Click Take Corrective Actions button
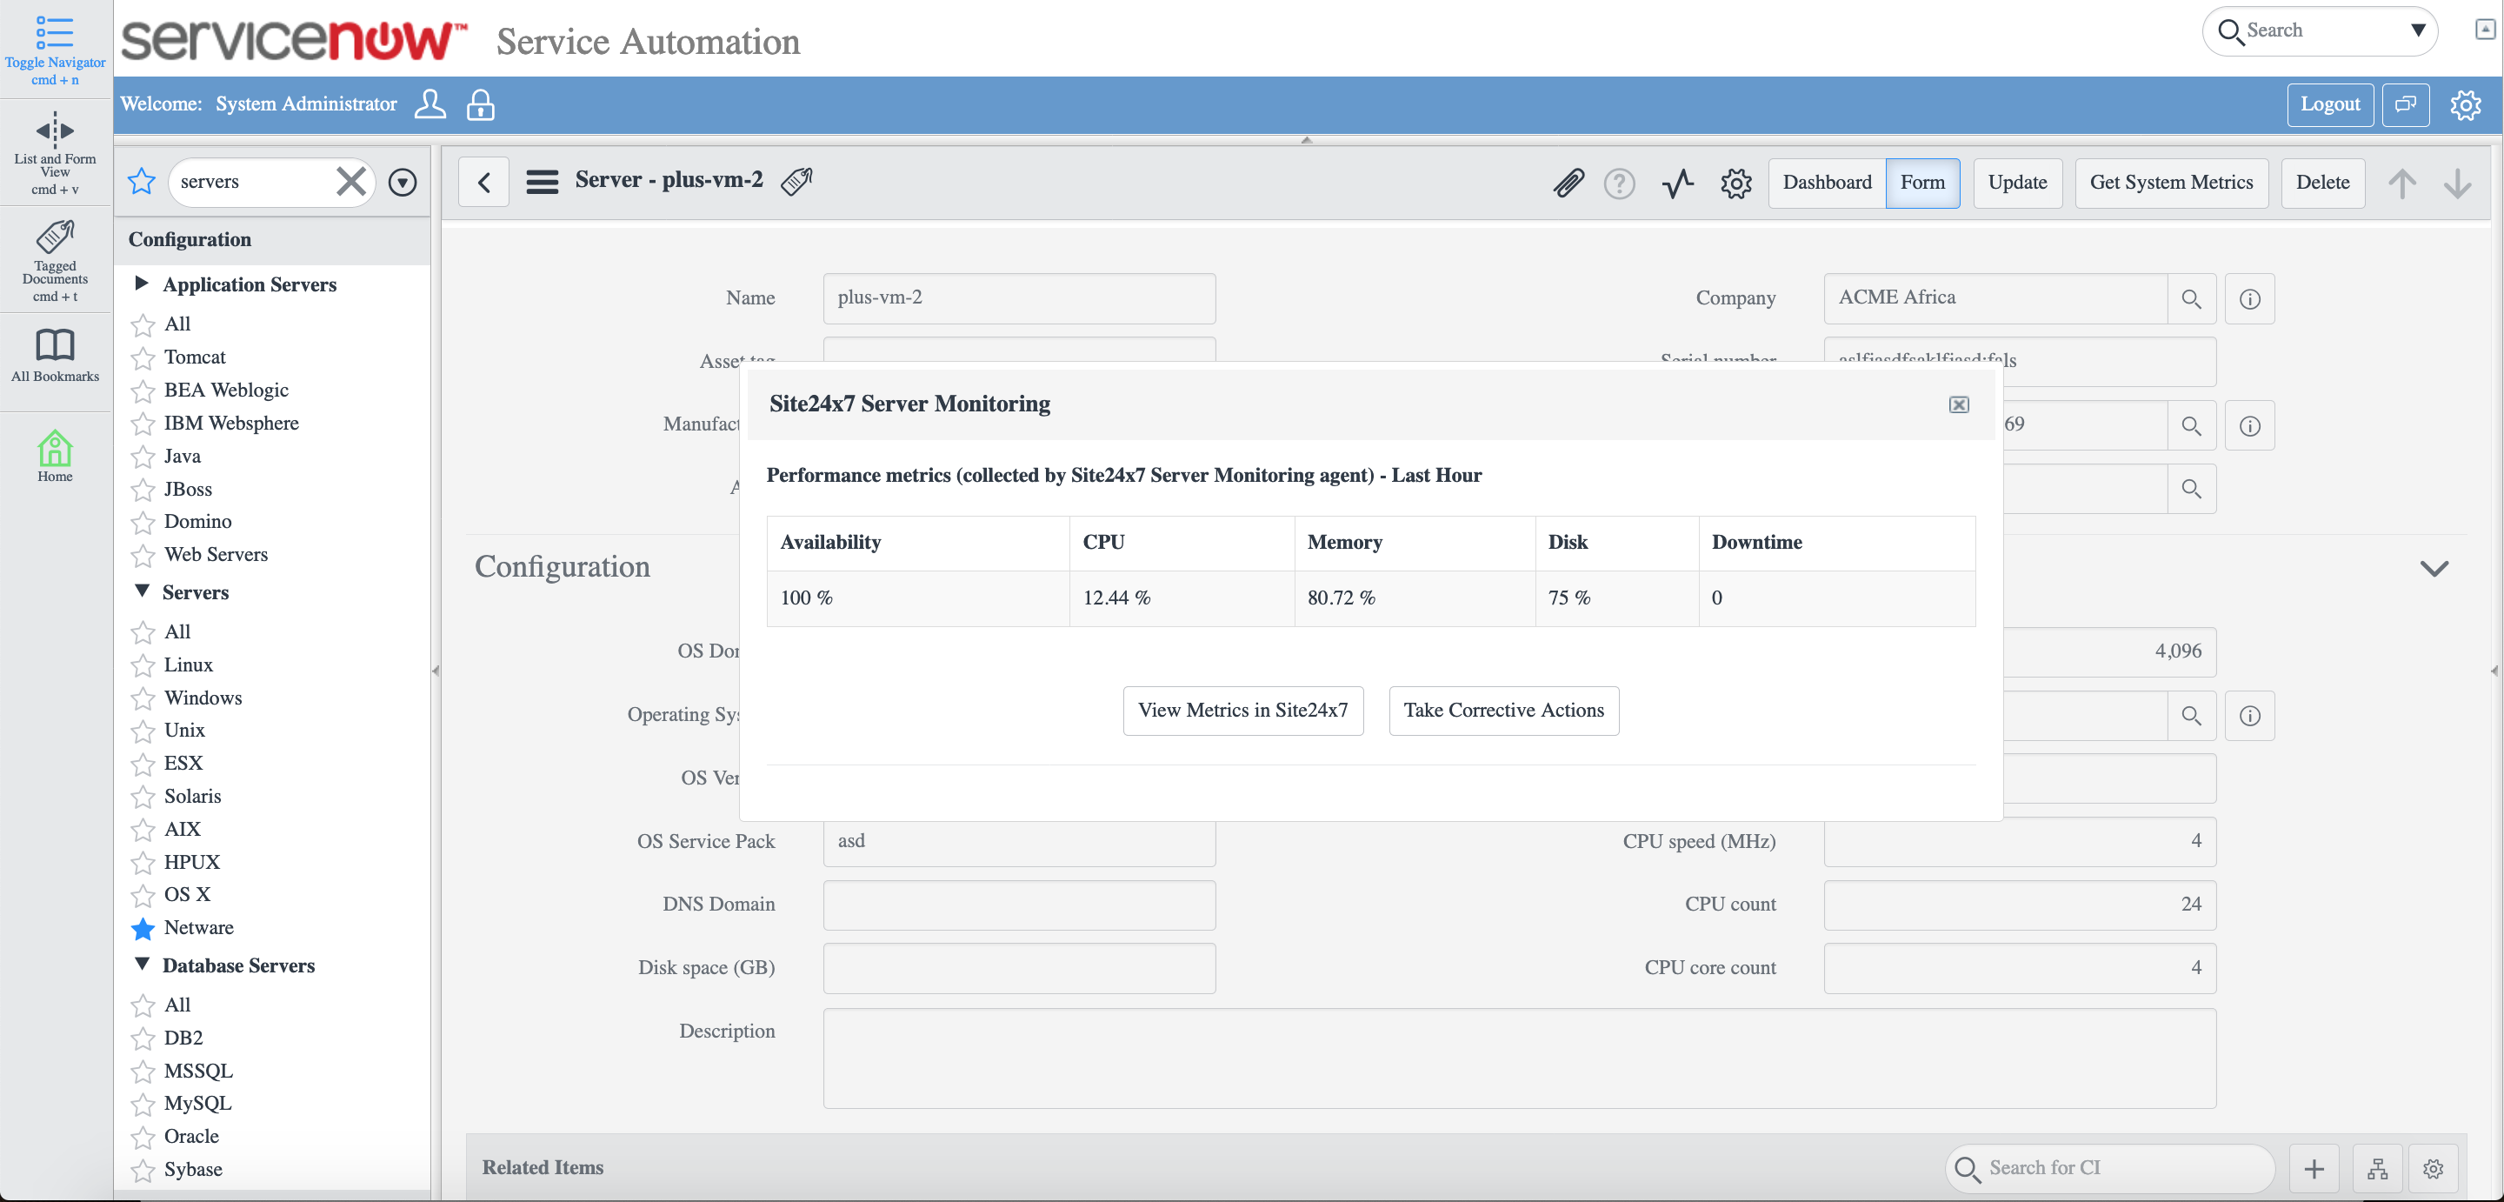 [x=1502, y=711]
